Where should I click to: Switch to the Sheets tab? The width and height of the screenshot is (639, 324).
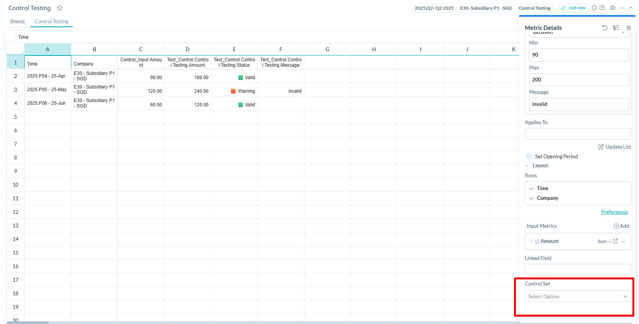(17, 22)
